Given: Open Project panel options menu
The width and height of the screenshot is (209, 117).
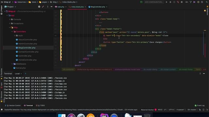Looking at the screenshot, I should 48,6.
